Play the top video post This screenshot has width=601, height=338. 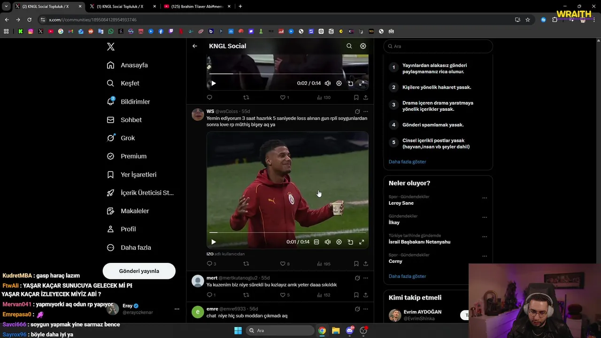(213, 83)
